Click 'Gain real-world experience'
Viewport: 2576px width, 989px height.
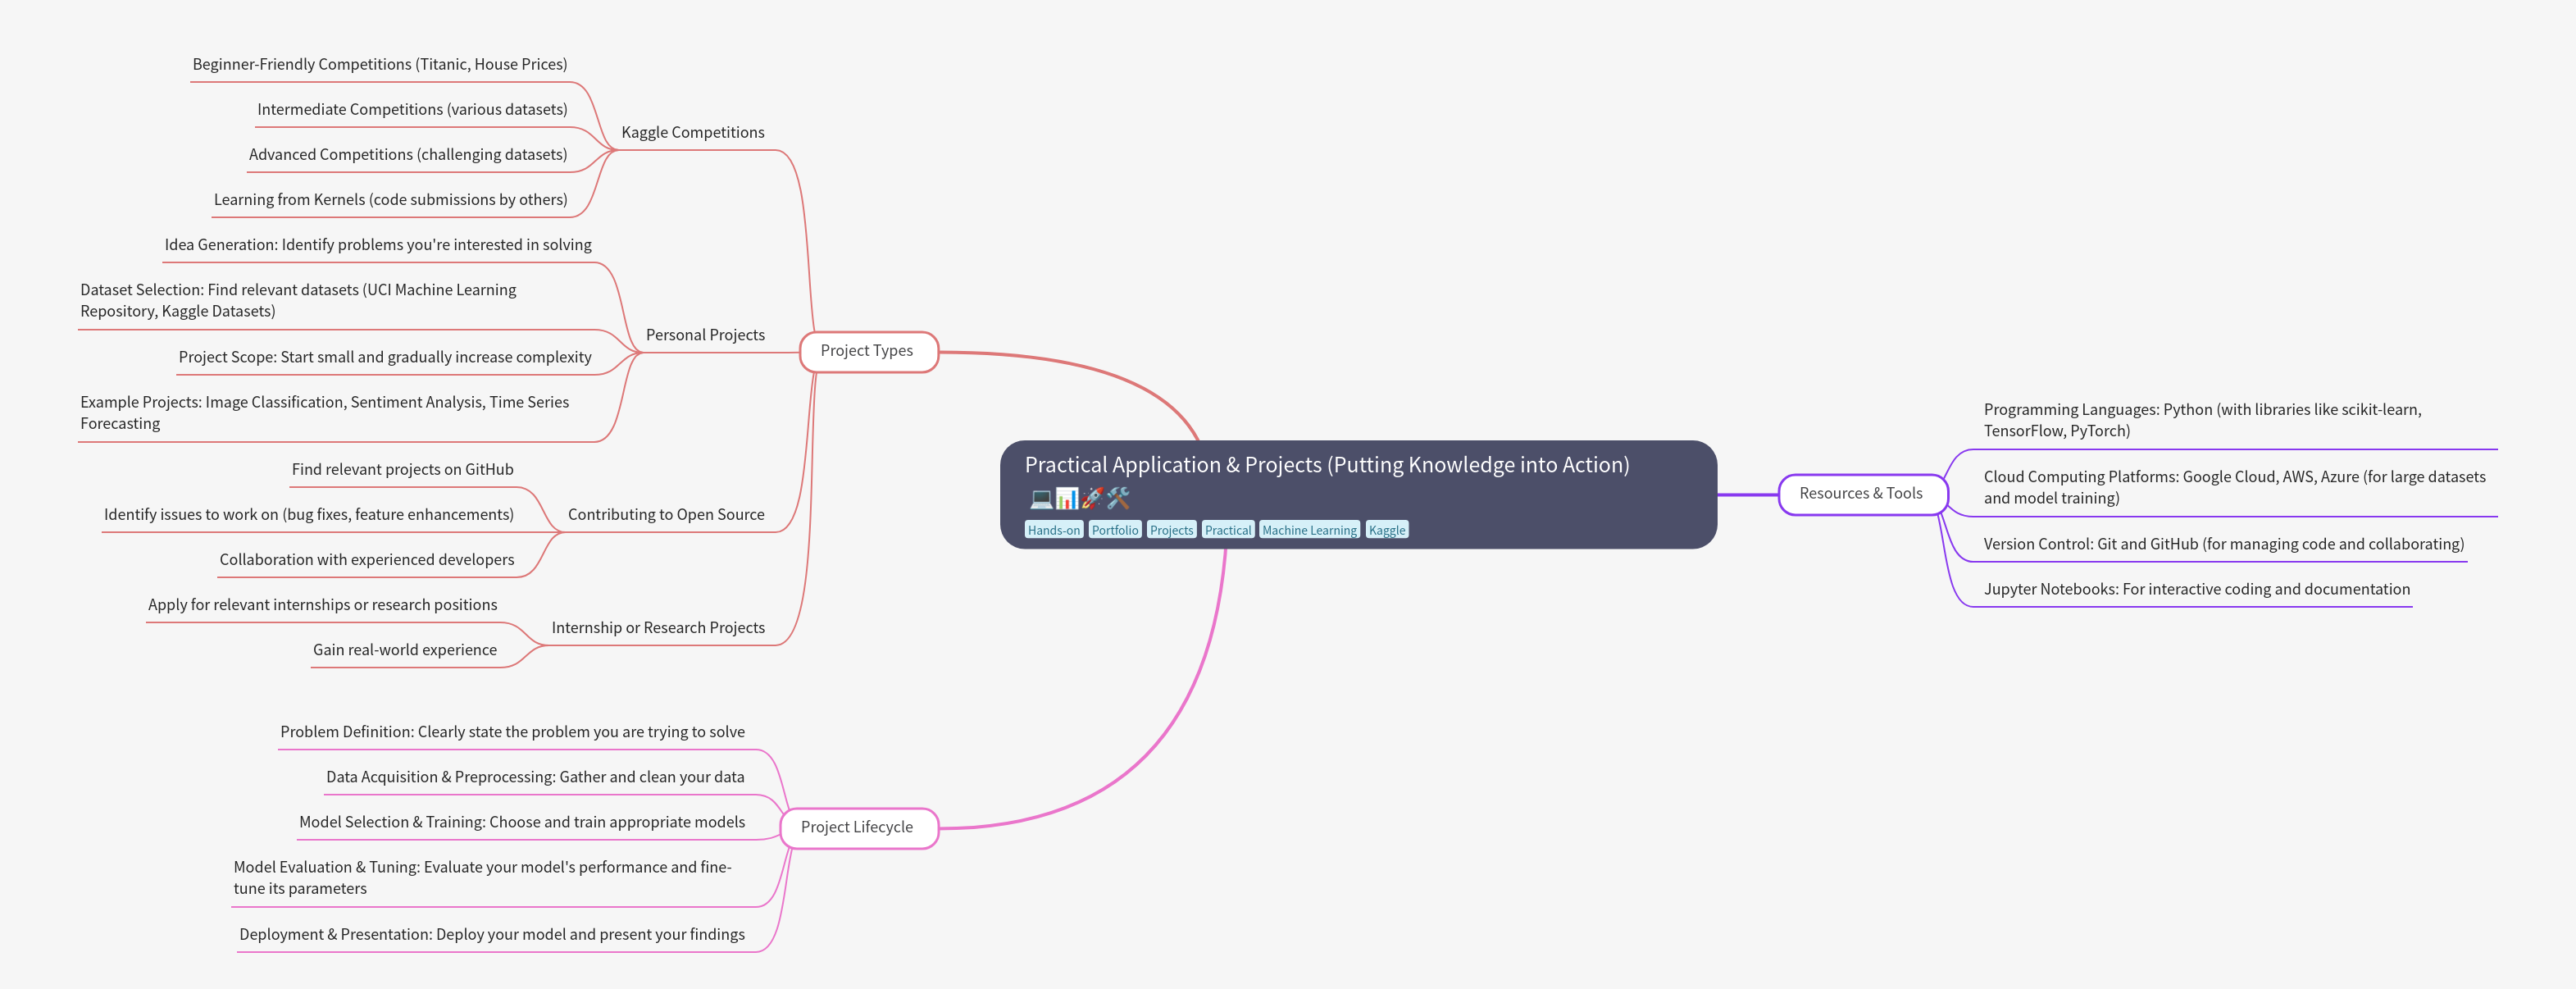[405, 649]
